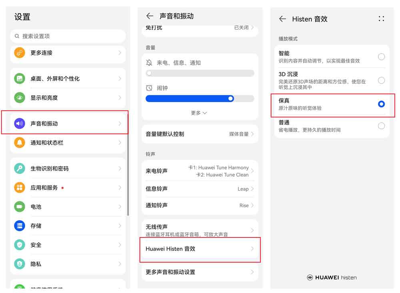Open Huawei Histen 音效 chevron arrow
This screenshot has width=400, height=293.
(x=252, y=249)
